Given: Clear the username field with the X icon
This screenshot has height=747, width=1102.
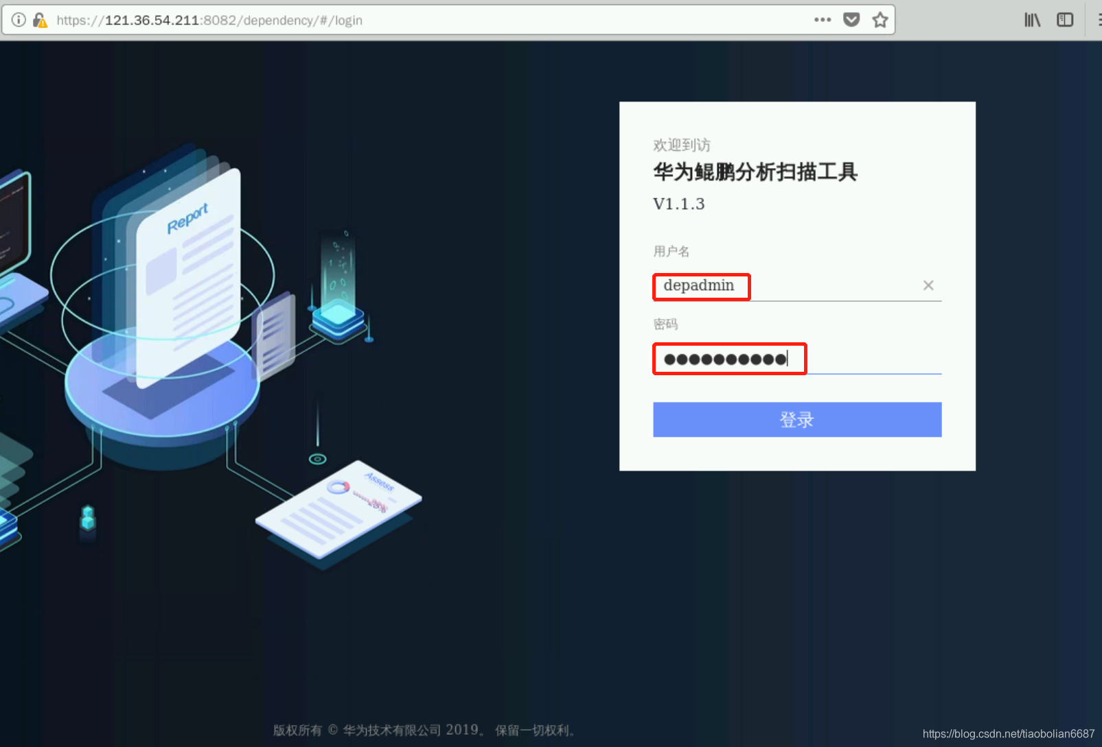Looking at the screenshot, I should 928,285.
